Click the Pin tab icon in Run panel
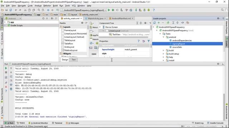Screen dimensions: 229x128 click(x=6, y=82)
